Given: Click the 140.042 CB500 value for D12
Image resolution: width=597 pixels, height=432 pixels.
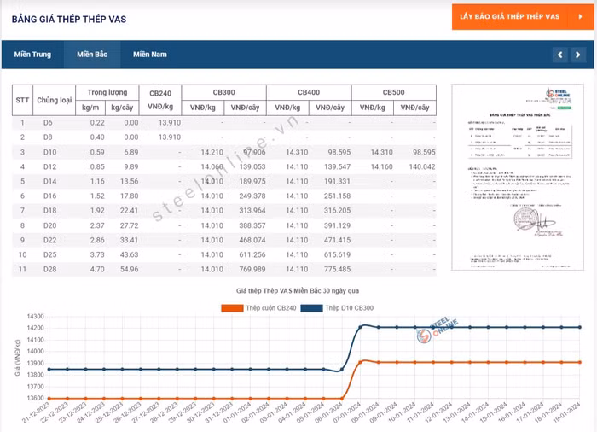Looking at the screenshot, I should point(422,166).
